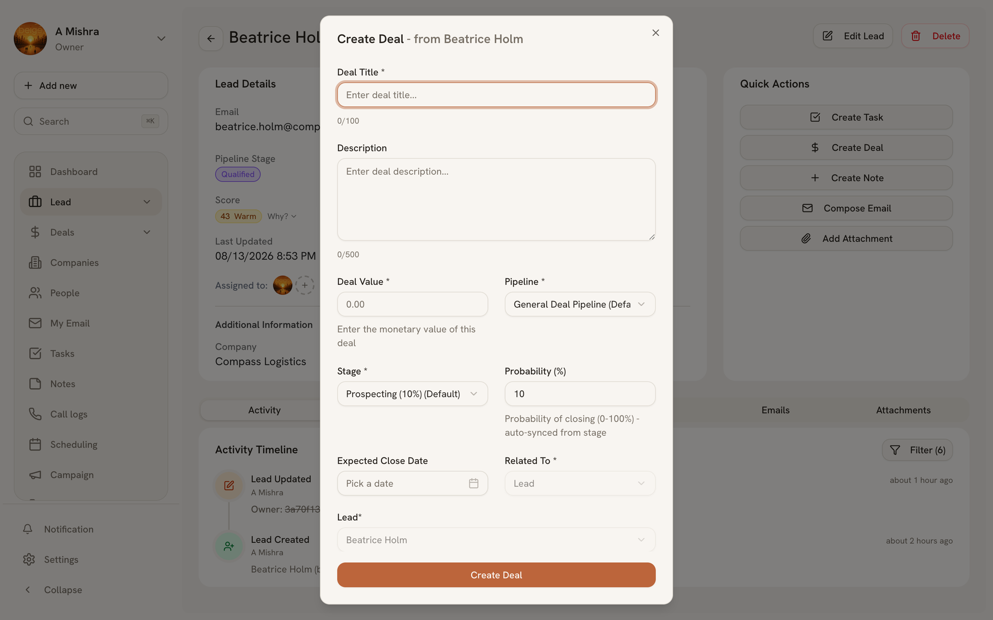
Task: Focus the Probability (%) field
Action: click(580, 394)
